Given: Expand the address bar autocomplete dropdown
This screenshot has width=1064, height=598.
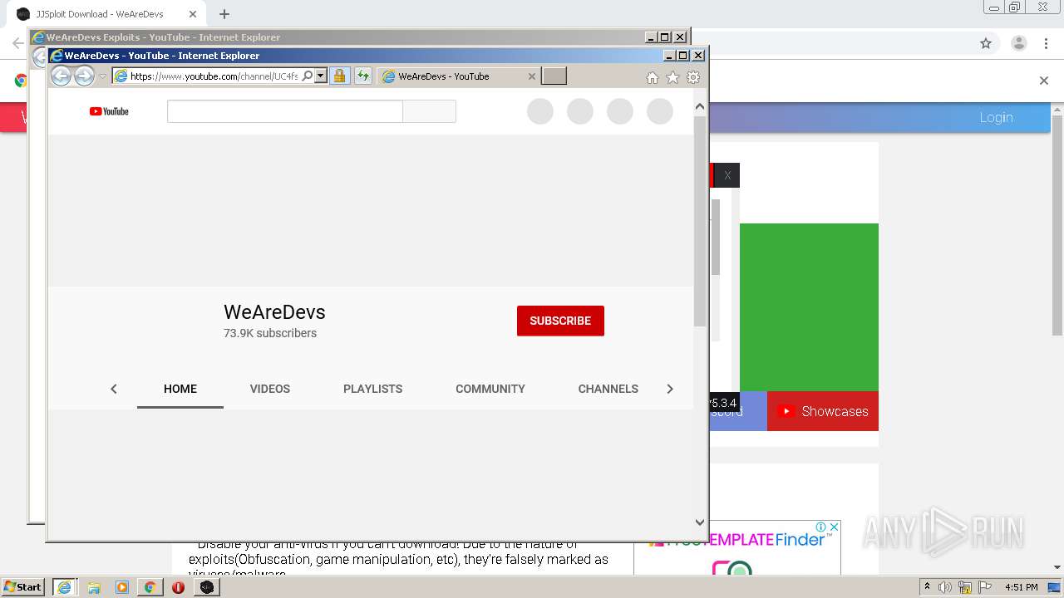Looking at the screenshot, I should (320, 76).
